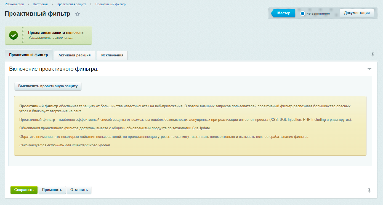Open the 'Мастер' wizard button

tap(283, 13)
